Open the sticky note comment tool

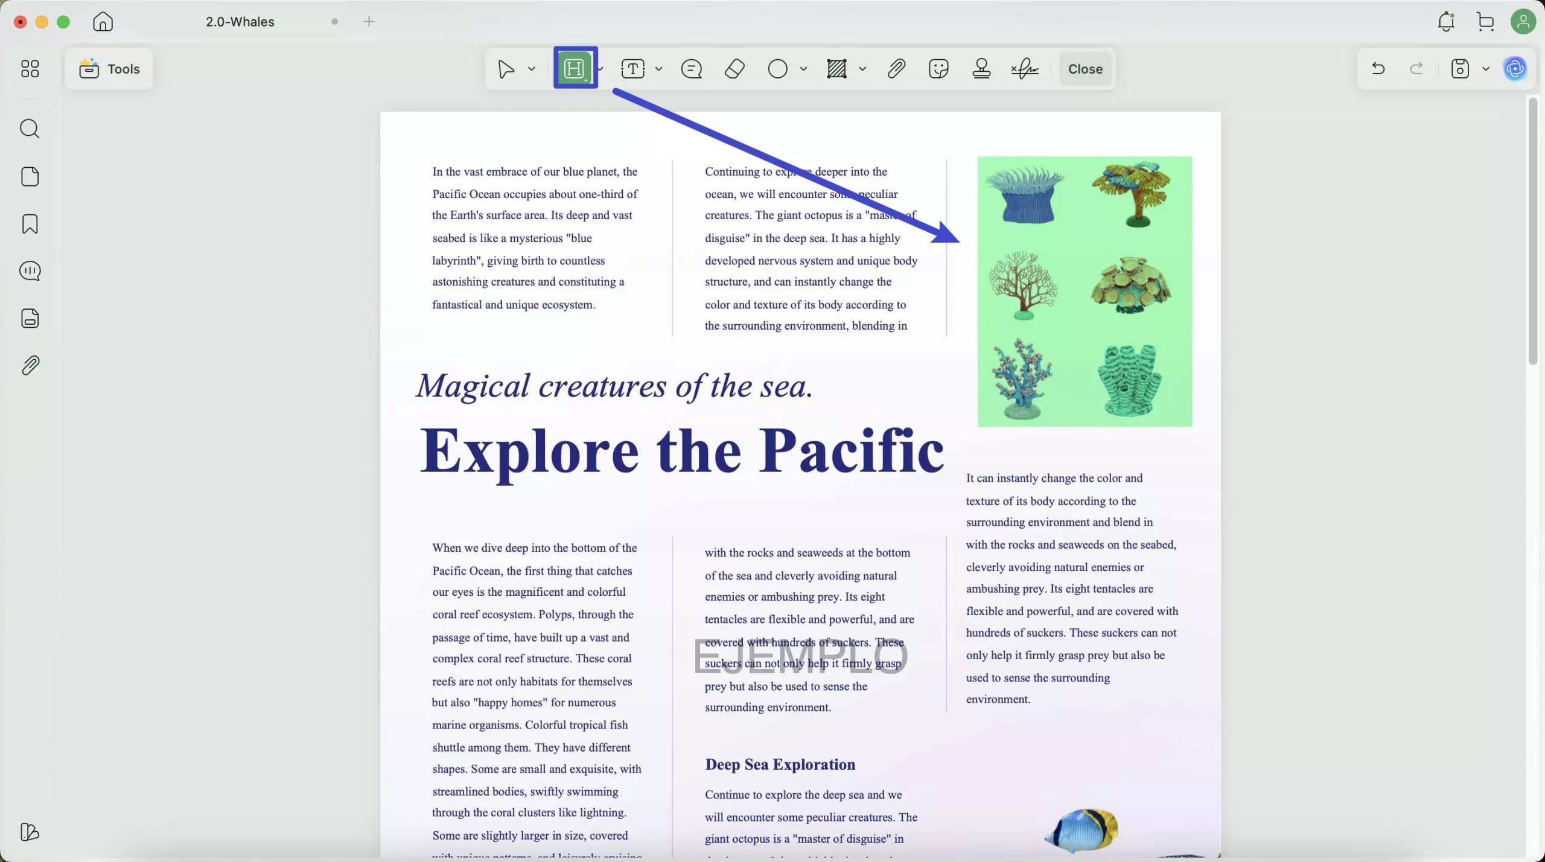tap(691, 69)
